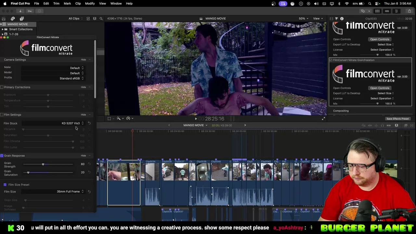416x234 pixels.
Task: Open the Info inspector icon
Action: click(x=342, y=19)
